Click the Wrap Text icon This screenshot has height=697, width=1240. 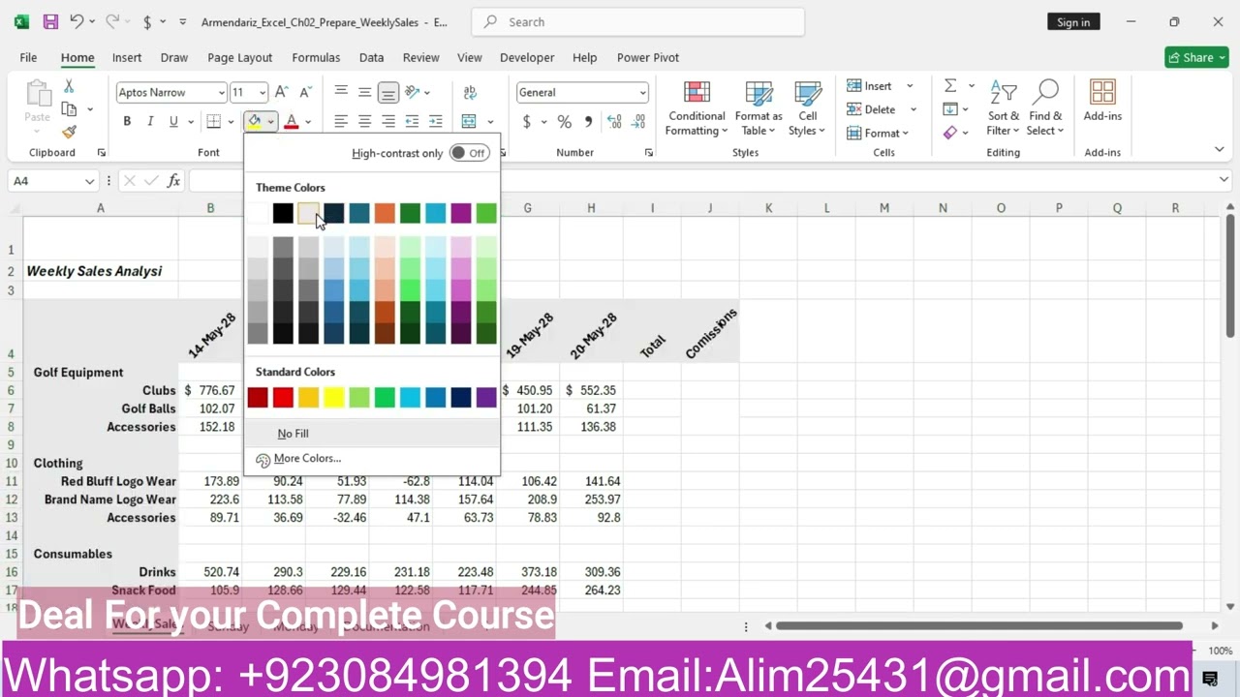470,92
